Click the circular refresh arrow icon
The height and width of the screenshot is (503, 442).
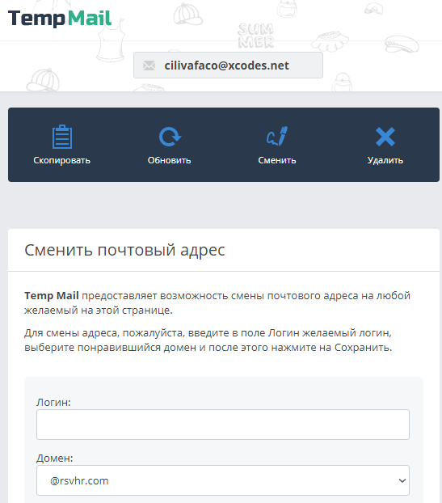(x=170, y=137)
